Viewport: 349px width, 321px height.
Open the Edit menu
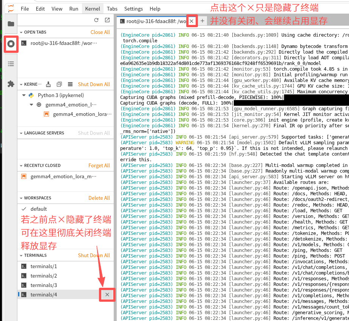pyautogui.click(x=40, y=9)
